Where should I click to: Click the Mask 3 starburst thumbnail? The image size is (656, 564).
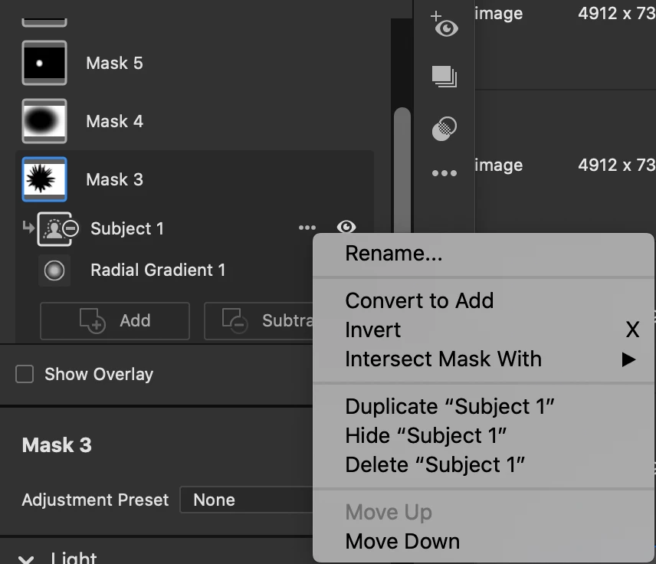[x=44, y=179]
